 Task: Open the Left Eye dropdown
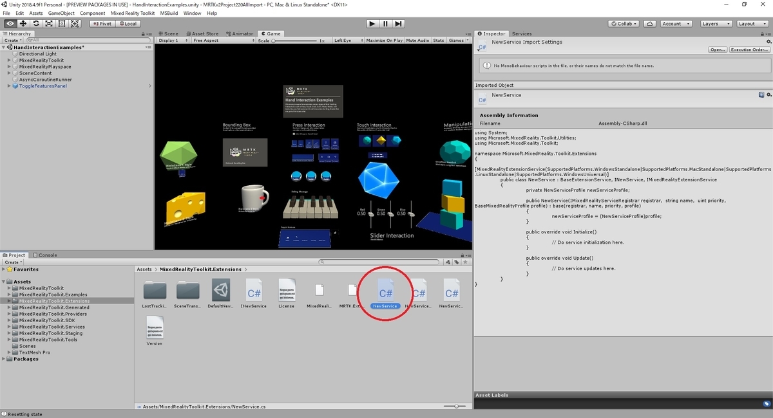click(x=348, y=41)
